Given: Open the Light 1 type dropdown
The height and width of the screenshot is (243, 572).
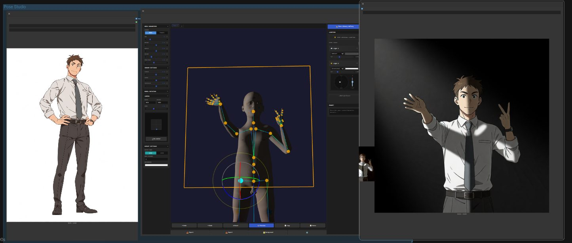Looking at the screenshot, I should (x=337, y=53).
